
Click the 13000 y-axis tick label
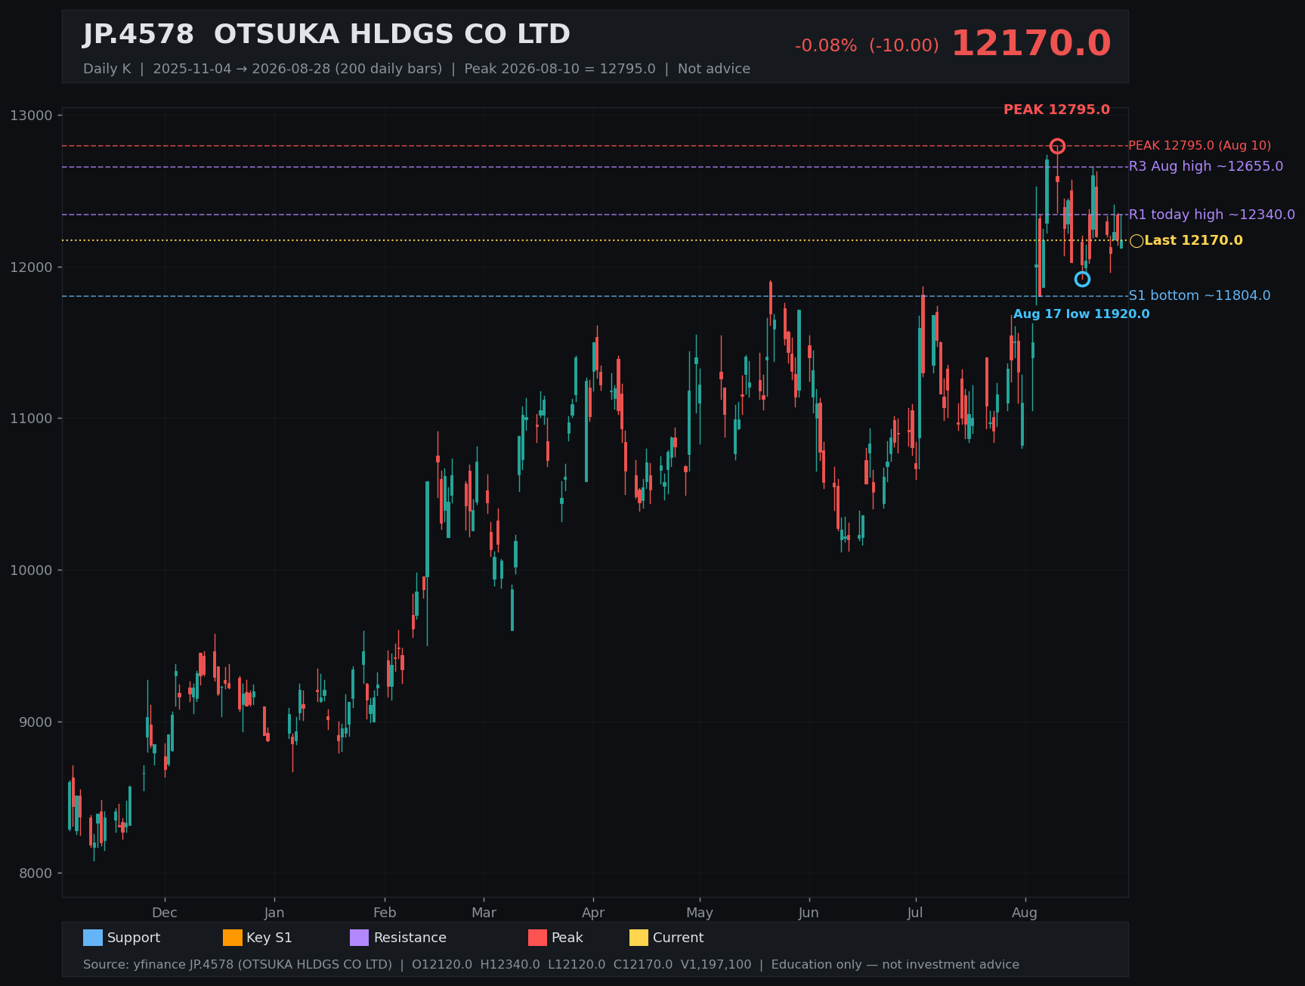click(32, 116)
